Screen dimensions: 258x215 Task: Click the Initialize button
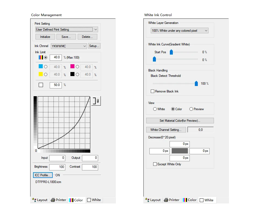[x=45, y=37]
